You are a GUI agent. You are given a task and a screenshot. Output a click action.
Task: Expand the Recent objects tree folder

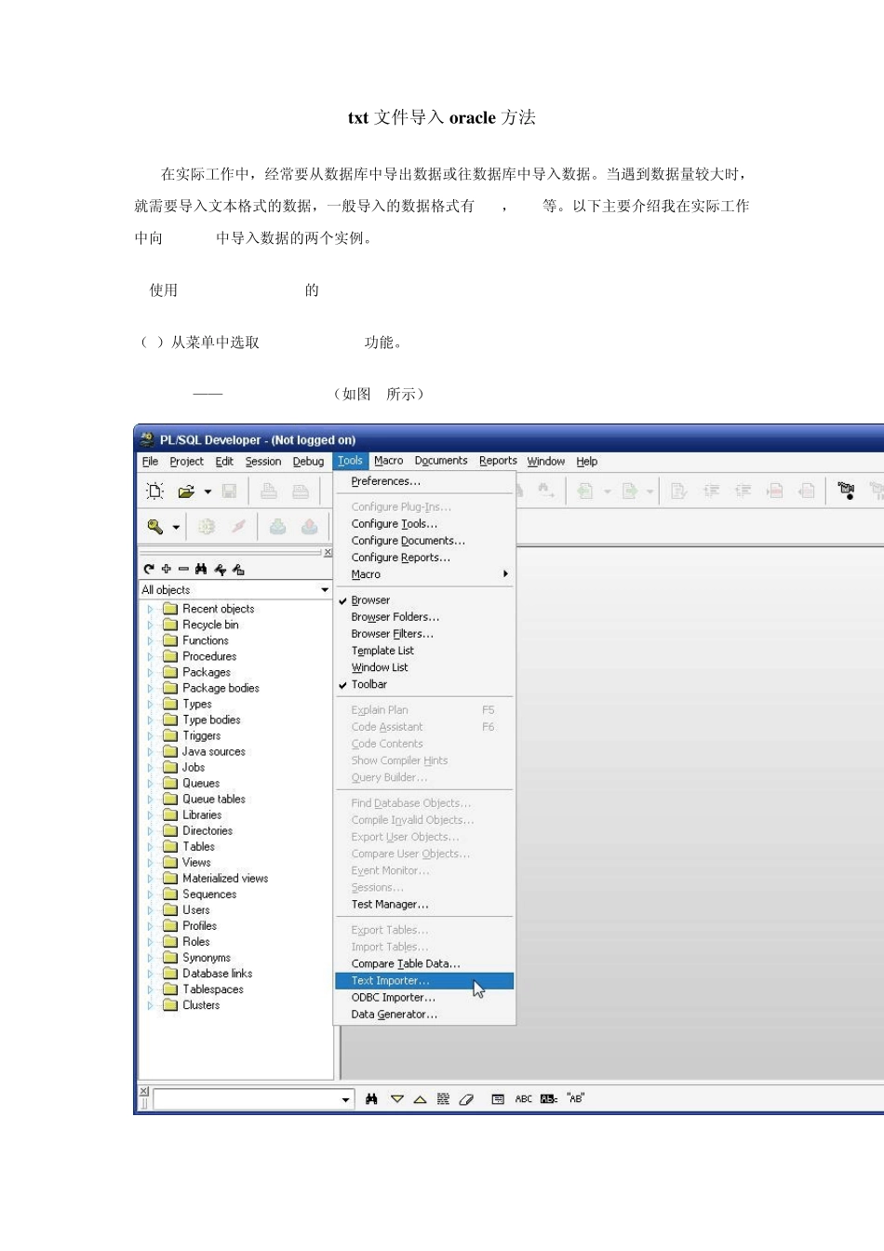pyautogui.click(x=150, y=609)
